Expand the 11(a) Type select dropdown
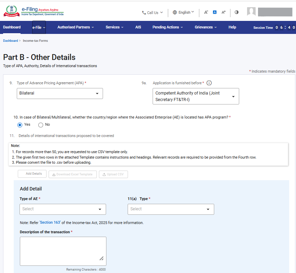 171,209
